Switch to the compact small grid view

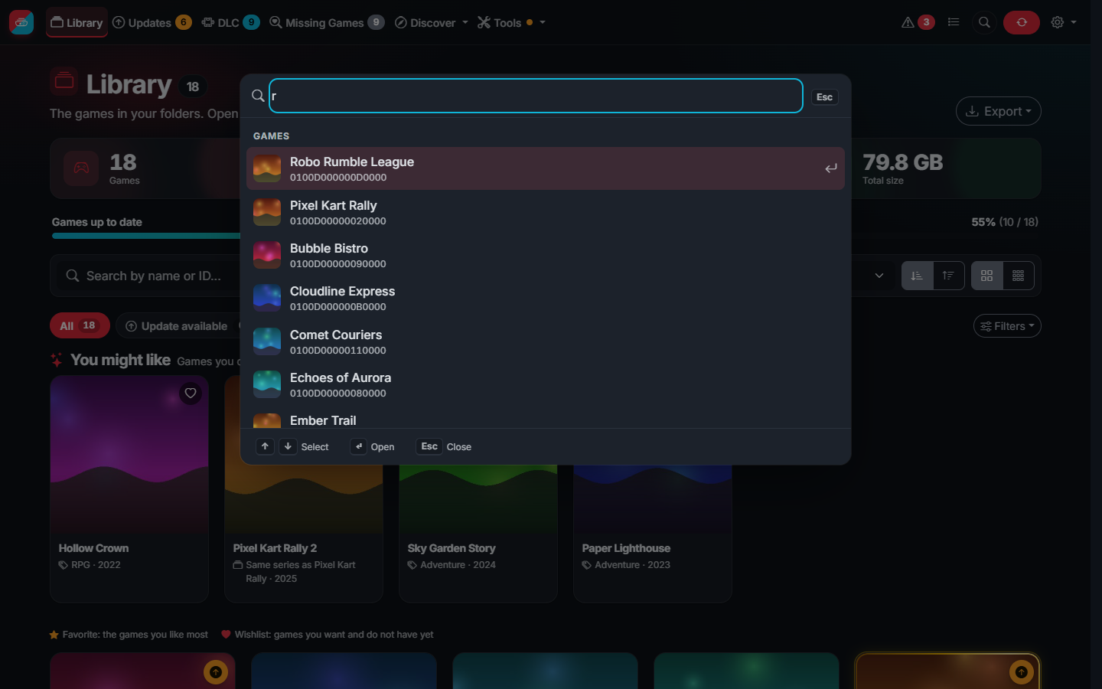1018,276
